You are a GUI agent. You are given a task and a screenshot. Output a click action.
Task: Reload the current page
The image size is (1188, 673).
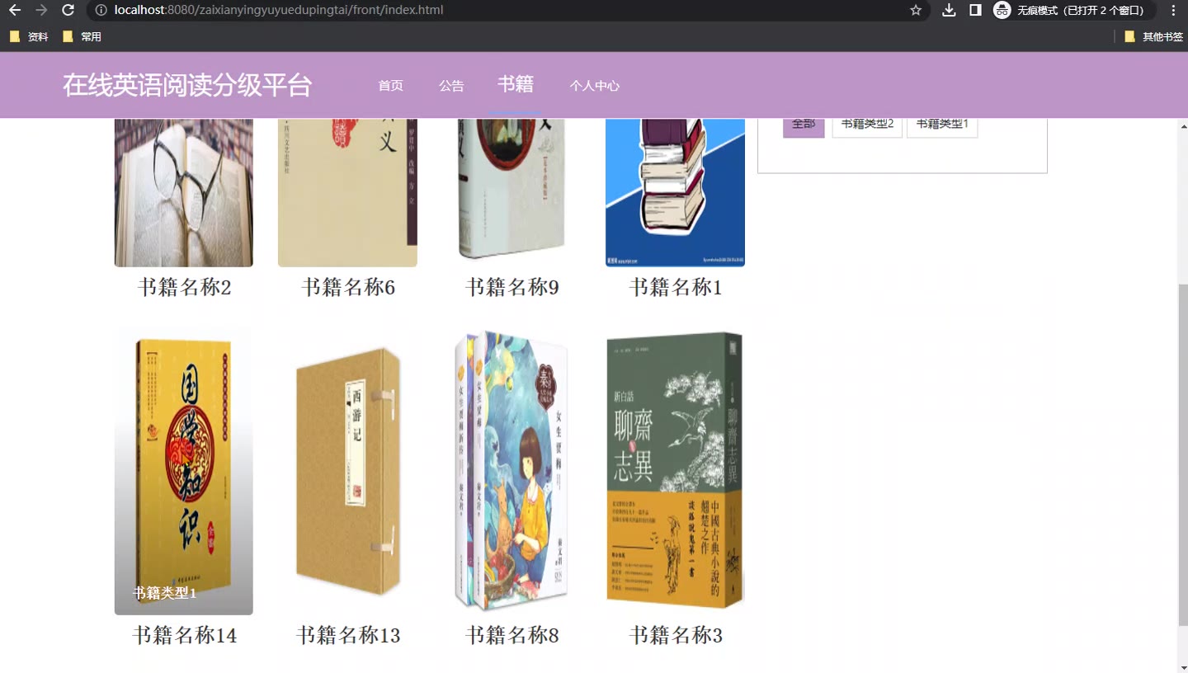click(x=68, y=10)
